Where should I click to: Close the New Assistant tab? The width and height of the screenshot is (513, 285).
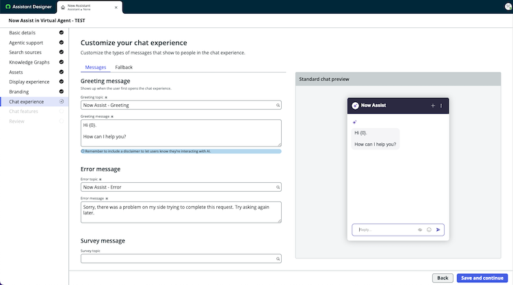(116, 8)
